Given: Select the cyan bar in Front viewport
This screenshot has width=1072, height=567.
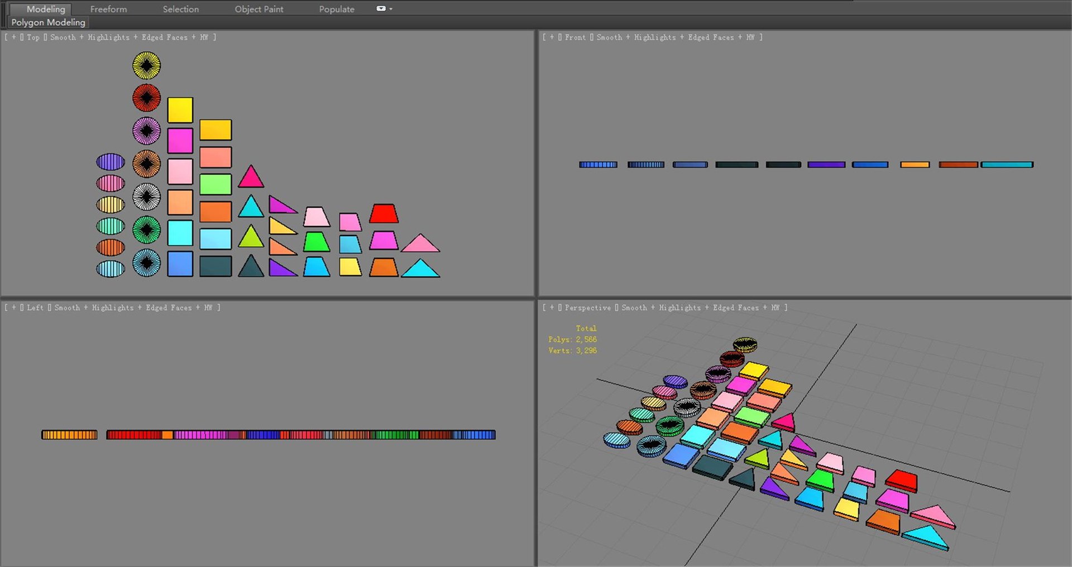Looking at the screenshot, I should coord(1007,165).
